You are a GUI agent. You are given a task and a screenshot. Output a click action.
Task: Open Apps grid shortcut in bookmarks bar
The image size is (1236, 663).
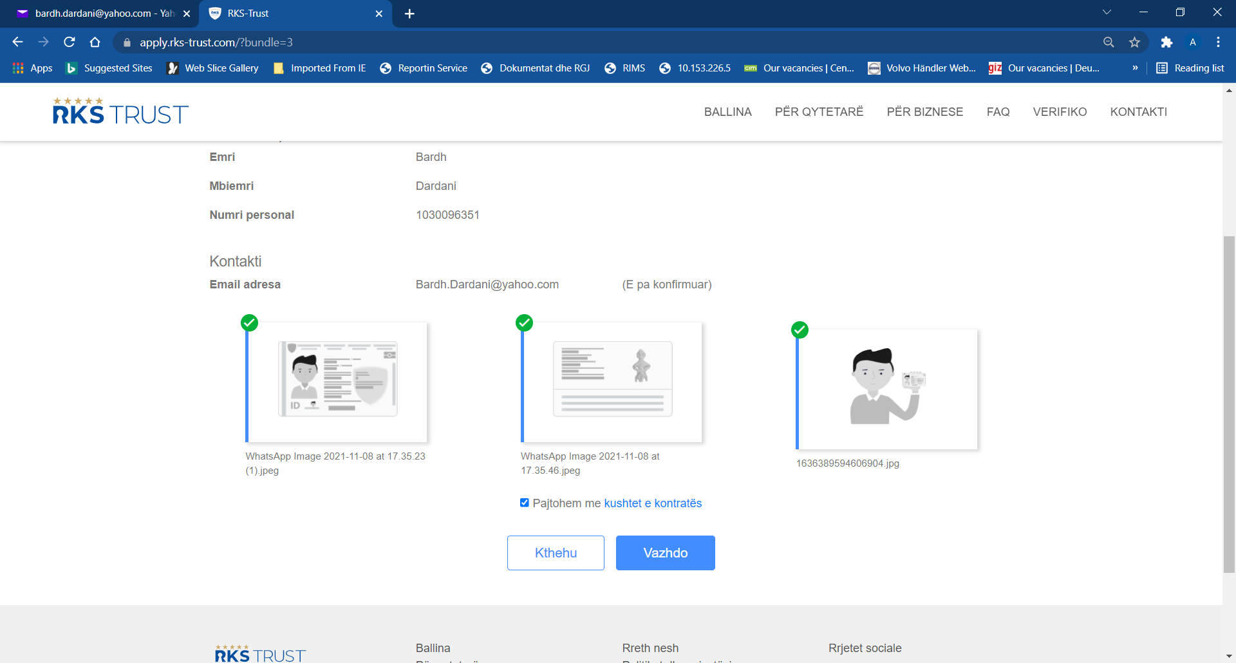pyautogui.click(x=32, y=68)
